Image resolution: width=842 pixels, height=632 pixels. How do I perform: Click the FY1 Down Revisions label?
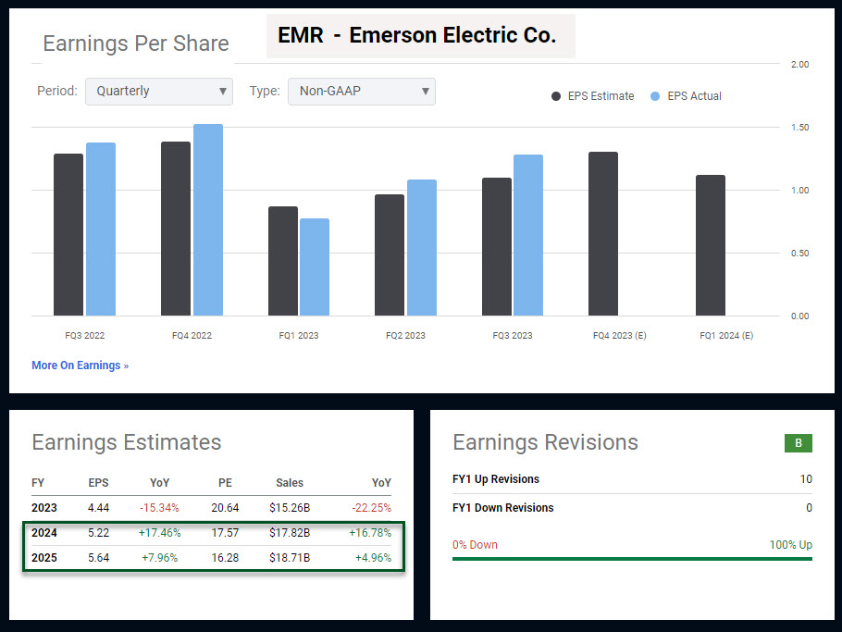(x=503, y=508)
